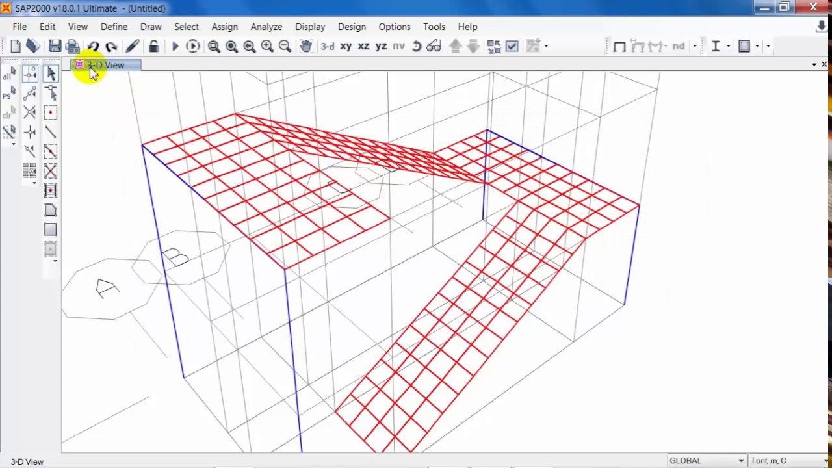Open the Design menu

[x=352, y=27]
